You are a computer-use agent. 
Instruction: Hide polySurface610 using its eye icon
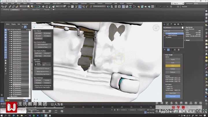tap(10, 32)
